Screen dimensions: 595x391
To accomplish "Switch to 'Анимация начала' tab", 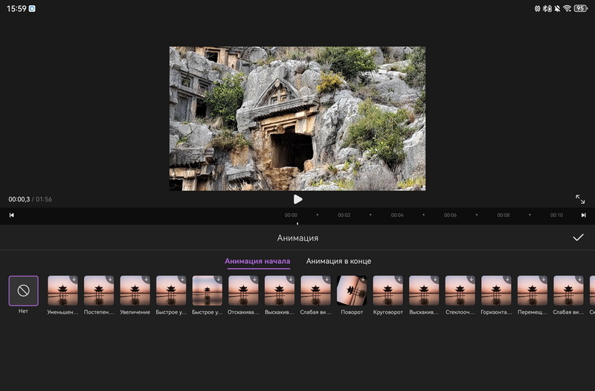I will coord(257,262).
